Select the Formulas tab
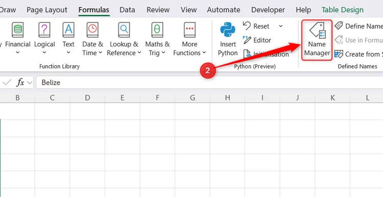This screenshot has width=383, height=197. click(94, 10)
